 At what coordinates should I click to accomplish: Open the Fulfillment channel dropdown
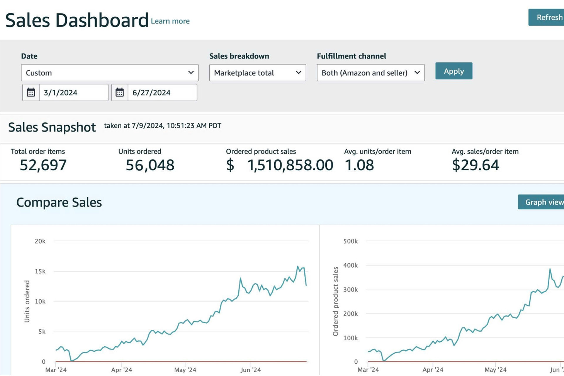coord(370,73)
